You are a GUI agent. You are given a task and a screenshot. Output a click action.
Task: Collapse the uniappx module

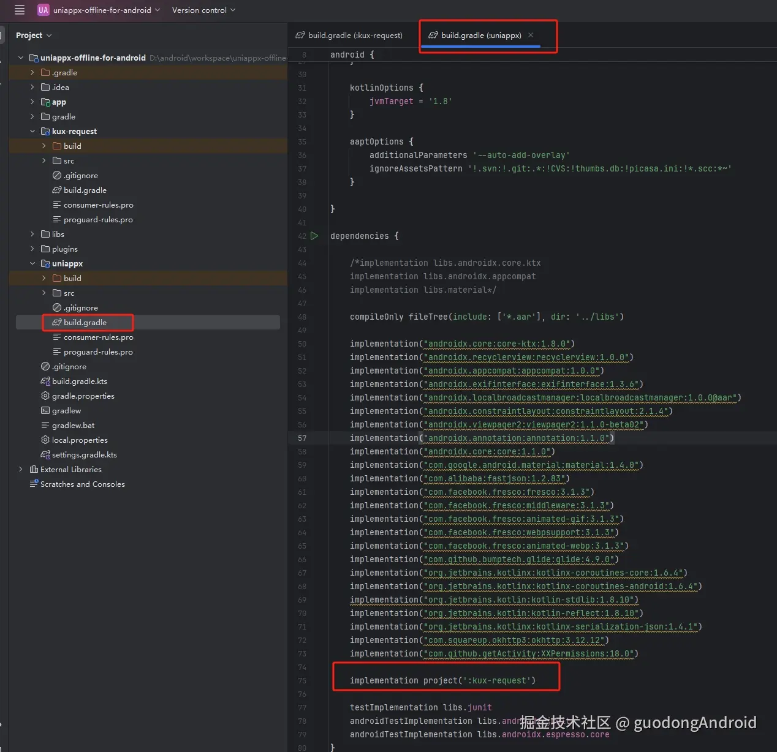click(32, 263)
